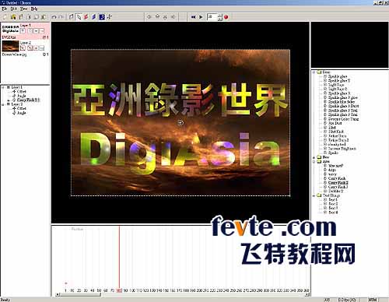This screenshot has width=389, height=302.
Task: Select the Crazy Flash effect
Action: coord(337,178)
